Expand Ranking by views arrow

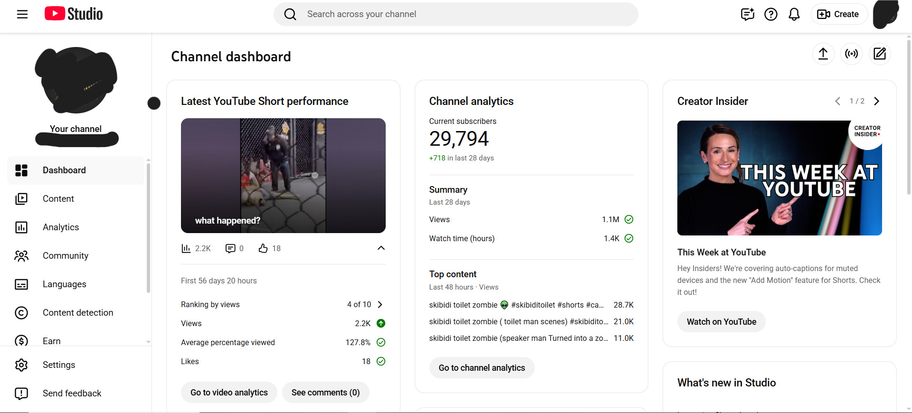[380, 305]
